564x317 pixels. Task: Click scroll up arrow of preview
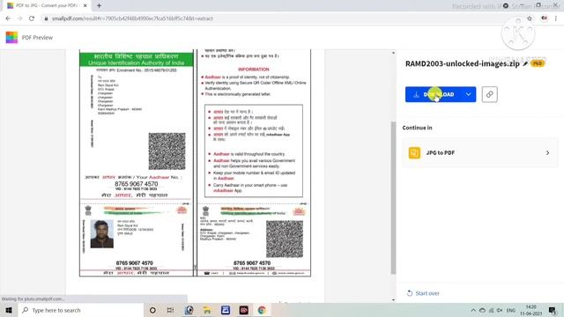(393, 53)
